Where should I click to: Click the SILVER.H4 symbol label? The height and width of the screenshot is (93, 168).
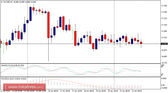8,2
